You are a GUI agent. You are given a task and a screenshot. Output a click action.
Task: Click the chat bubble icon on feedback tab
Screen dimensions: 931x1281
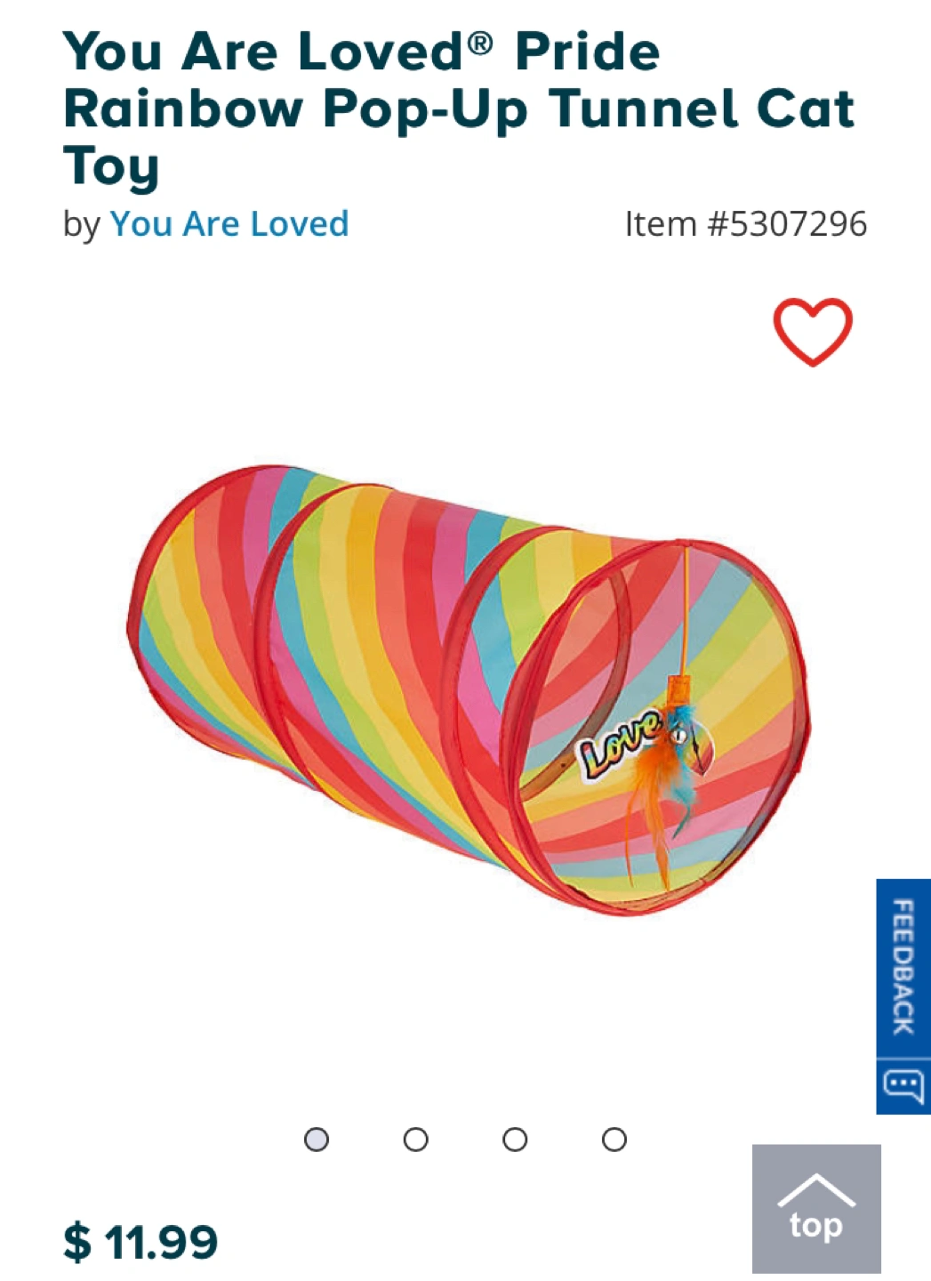point(903,1086)
